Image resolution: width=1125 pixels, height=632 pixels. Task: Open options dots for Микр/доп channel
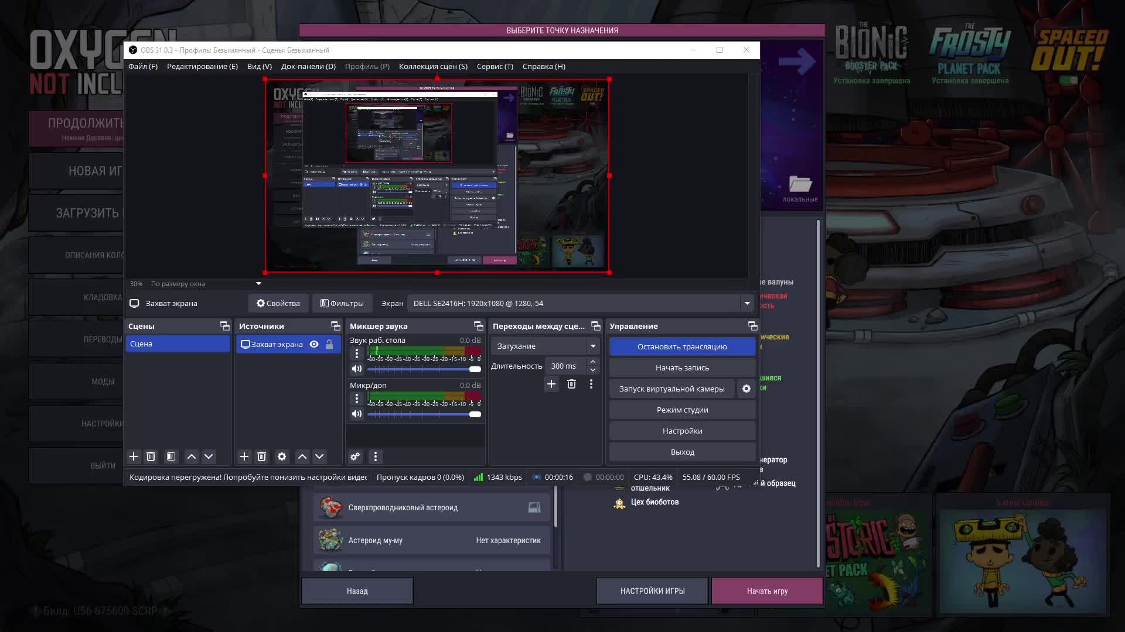tap(357, 399)
